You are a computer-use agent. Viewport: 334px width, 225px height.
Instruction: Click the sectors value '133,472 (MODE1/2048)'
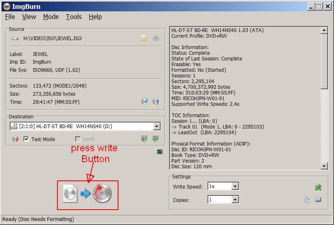click(x=60, y=86)
